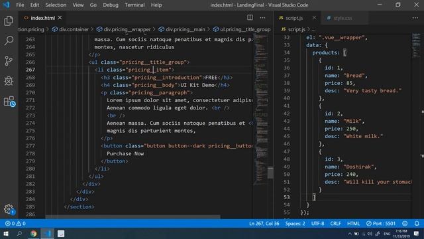This screenshot has width=424, height=239.
Task: Click the minimap in the script.js editor
Action: 416,46
